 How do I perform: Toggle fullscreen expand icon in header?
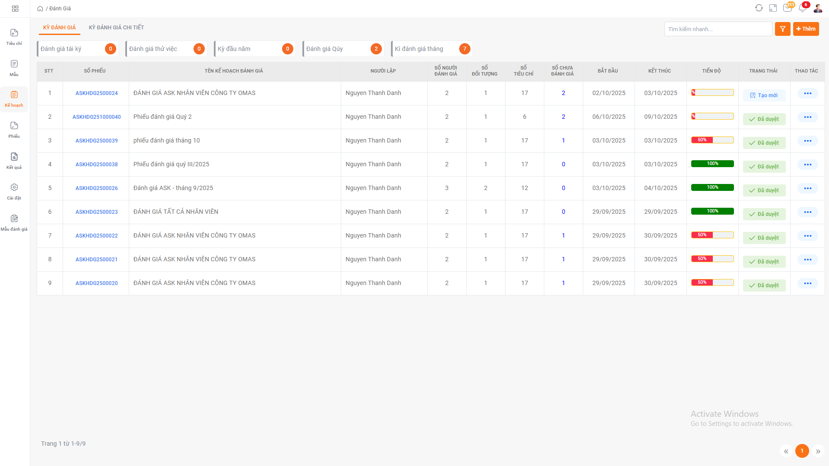click(773, 8)
